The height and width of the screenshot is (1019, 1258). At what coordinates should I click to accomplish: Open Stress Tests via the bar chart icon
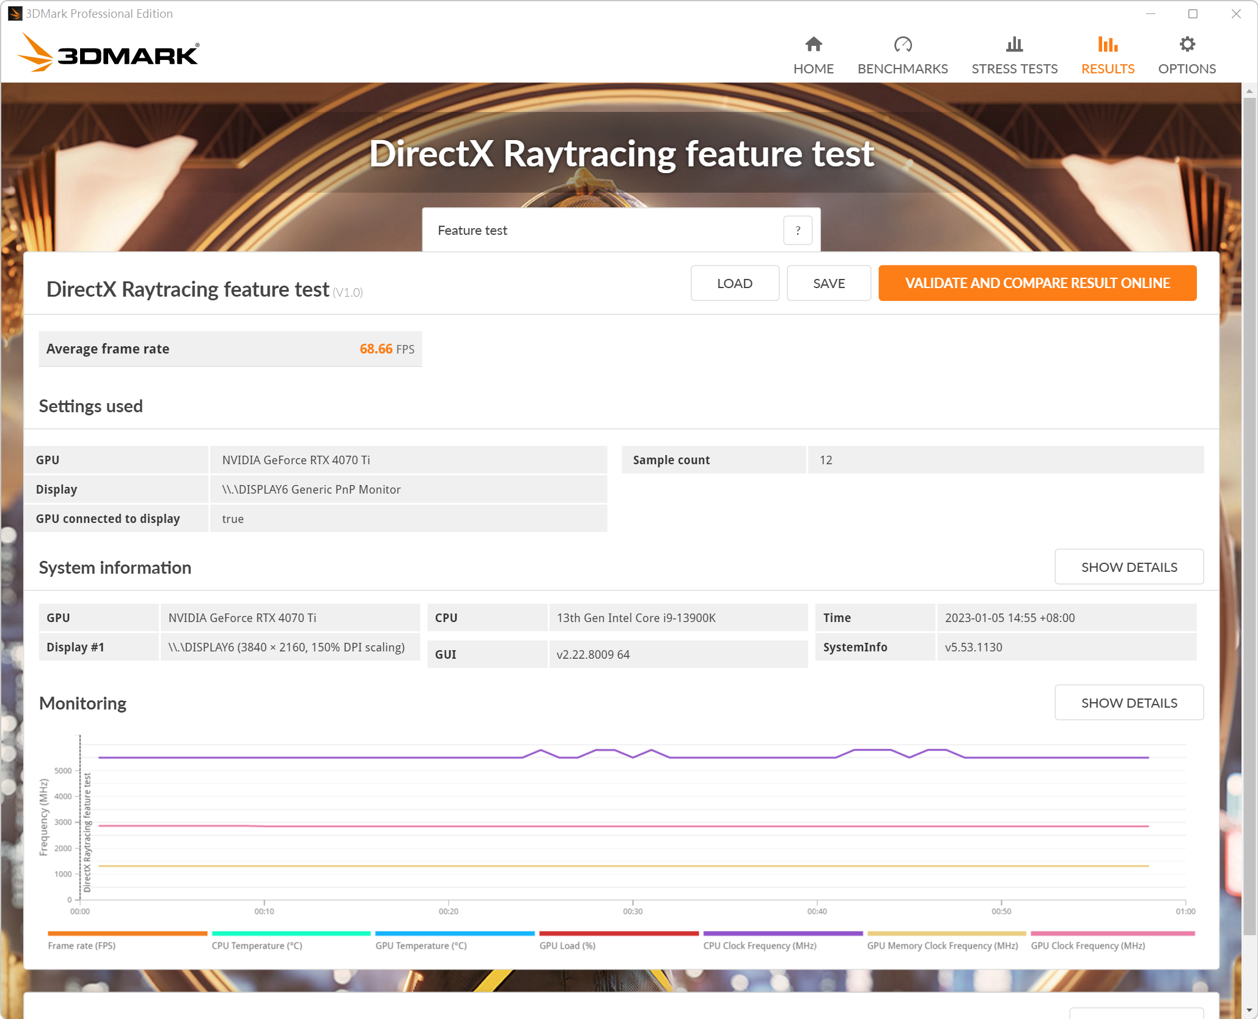(1014, 45)
